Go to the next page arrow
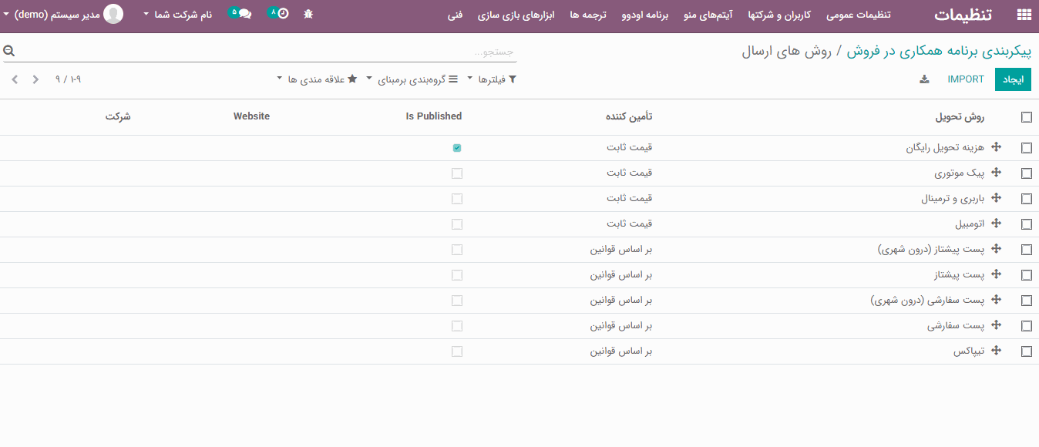The image size is (1039, 447). [14, 79]
